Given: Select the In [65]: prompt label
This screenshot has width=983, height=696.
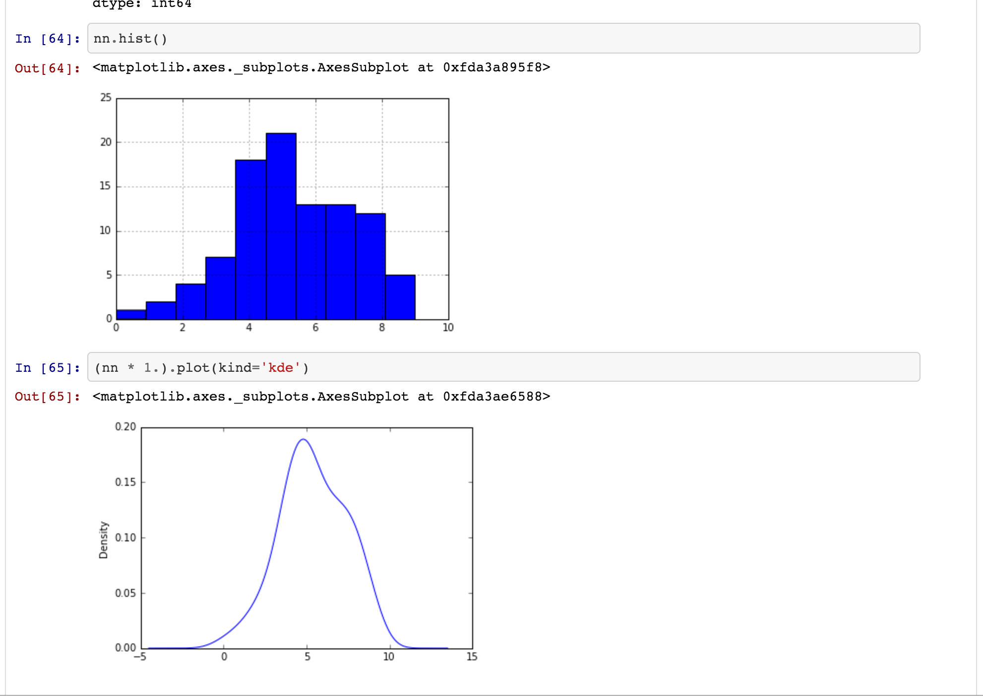Looking at the screenshot, I should pyautogui.click(x=48, y=368).
